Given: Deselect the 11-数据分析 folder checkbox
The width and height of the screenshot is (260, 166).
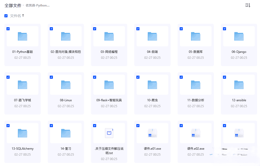Looking at the screenshot, I should (181, 77).
